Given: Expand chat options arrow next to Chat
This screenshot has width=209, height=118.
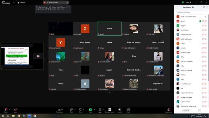Looking at the screenshot, I should 75,109.
